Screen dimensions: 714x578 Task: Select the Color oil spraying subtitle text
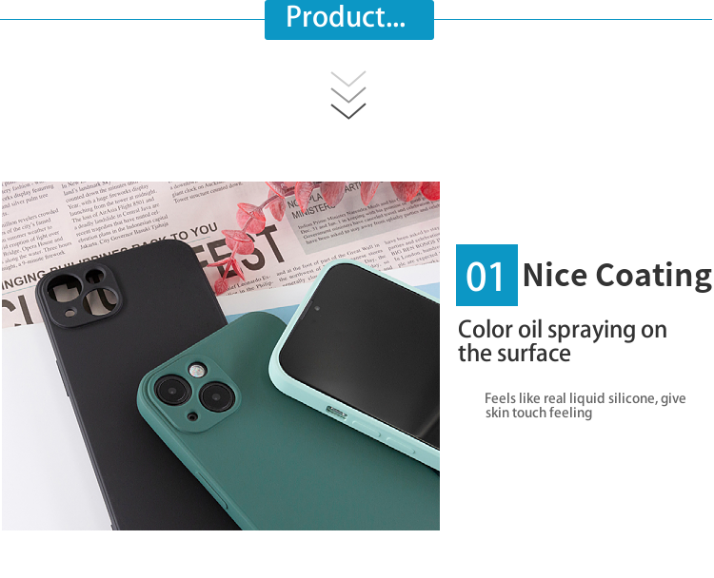point(563,341)
